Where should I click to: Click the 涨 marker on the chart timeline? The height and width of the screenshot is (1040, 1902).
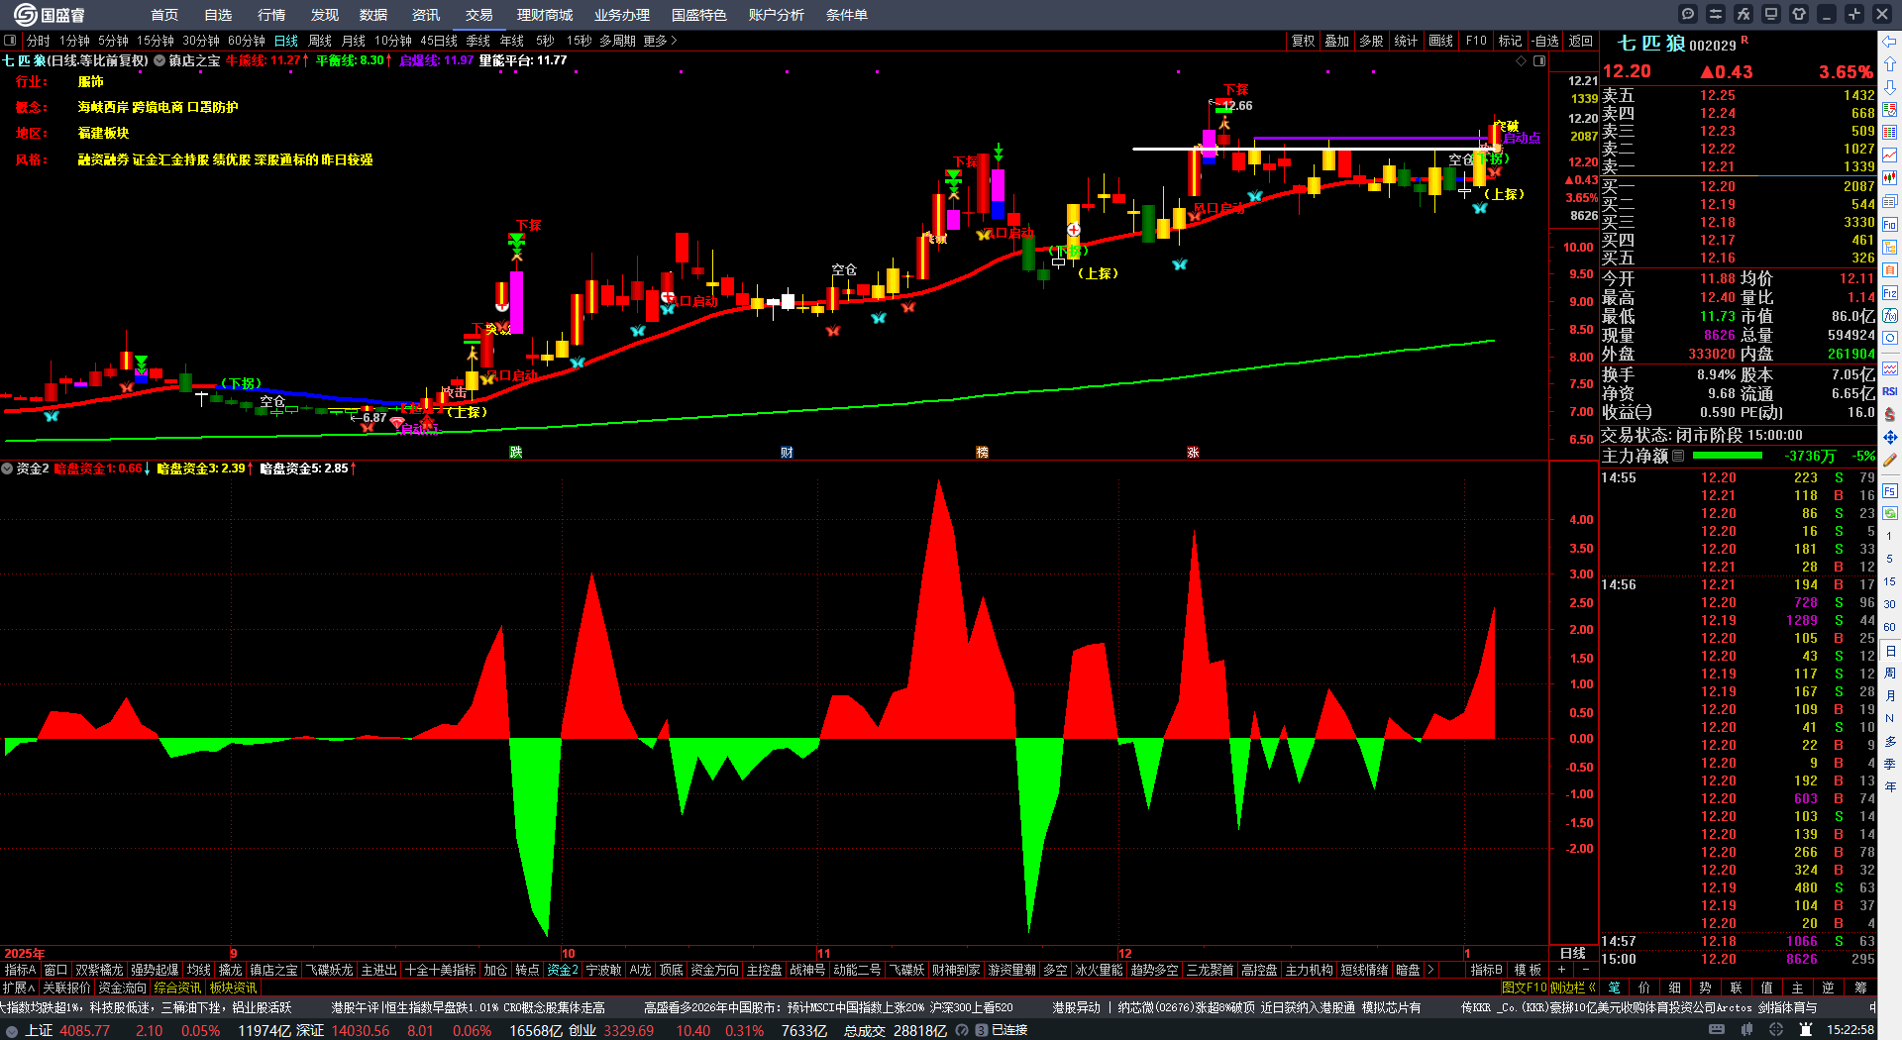coord(1194,452)
